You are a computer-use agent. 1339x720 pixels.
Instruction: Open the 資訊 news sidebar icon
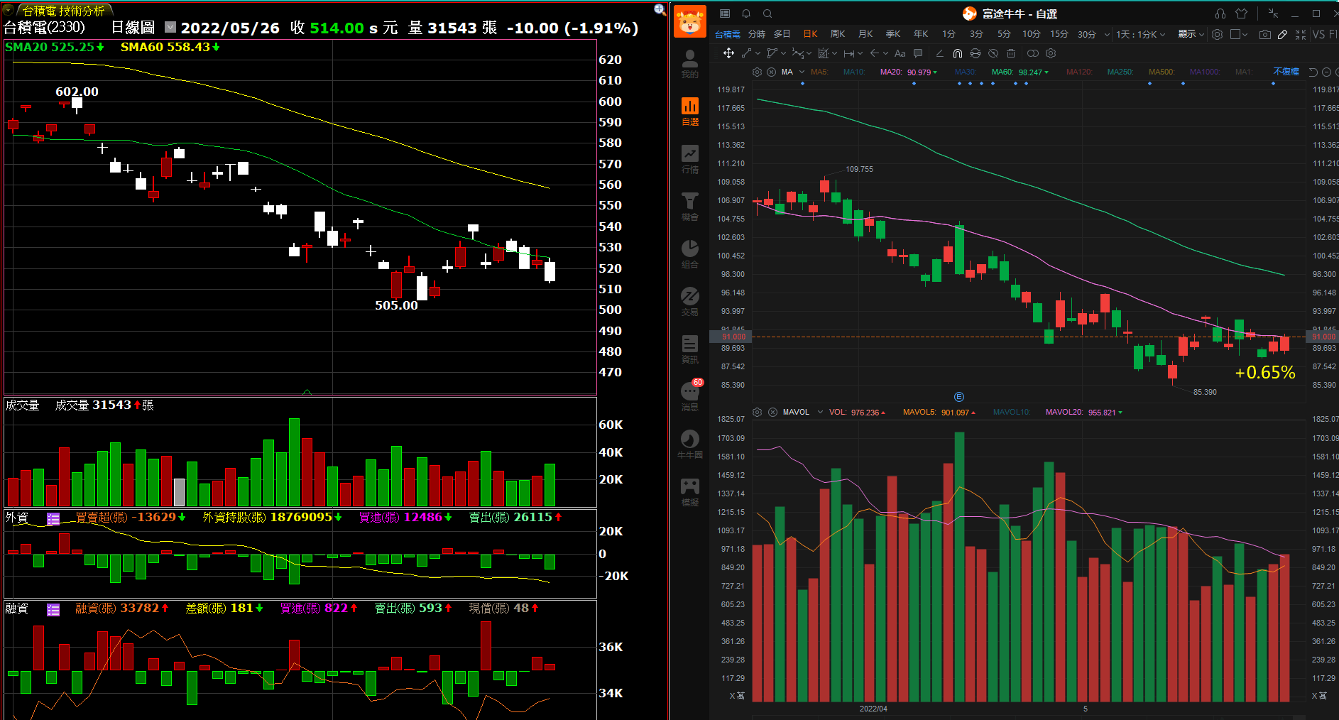pos(689,349)
